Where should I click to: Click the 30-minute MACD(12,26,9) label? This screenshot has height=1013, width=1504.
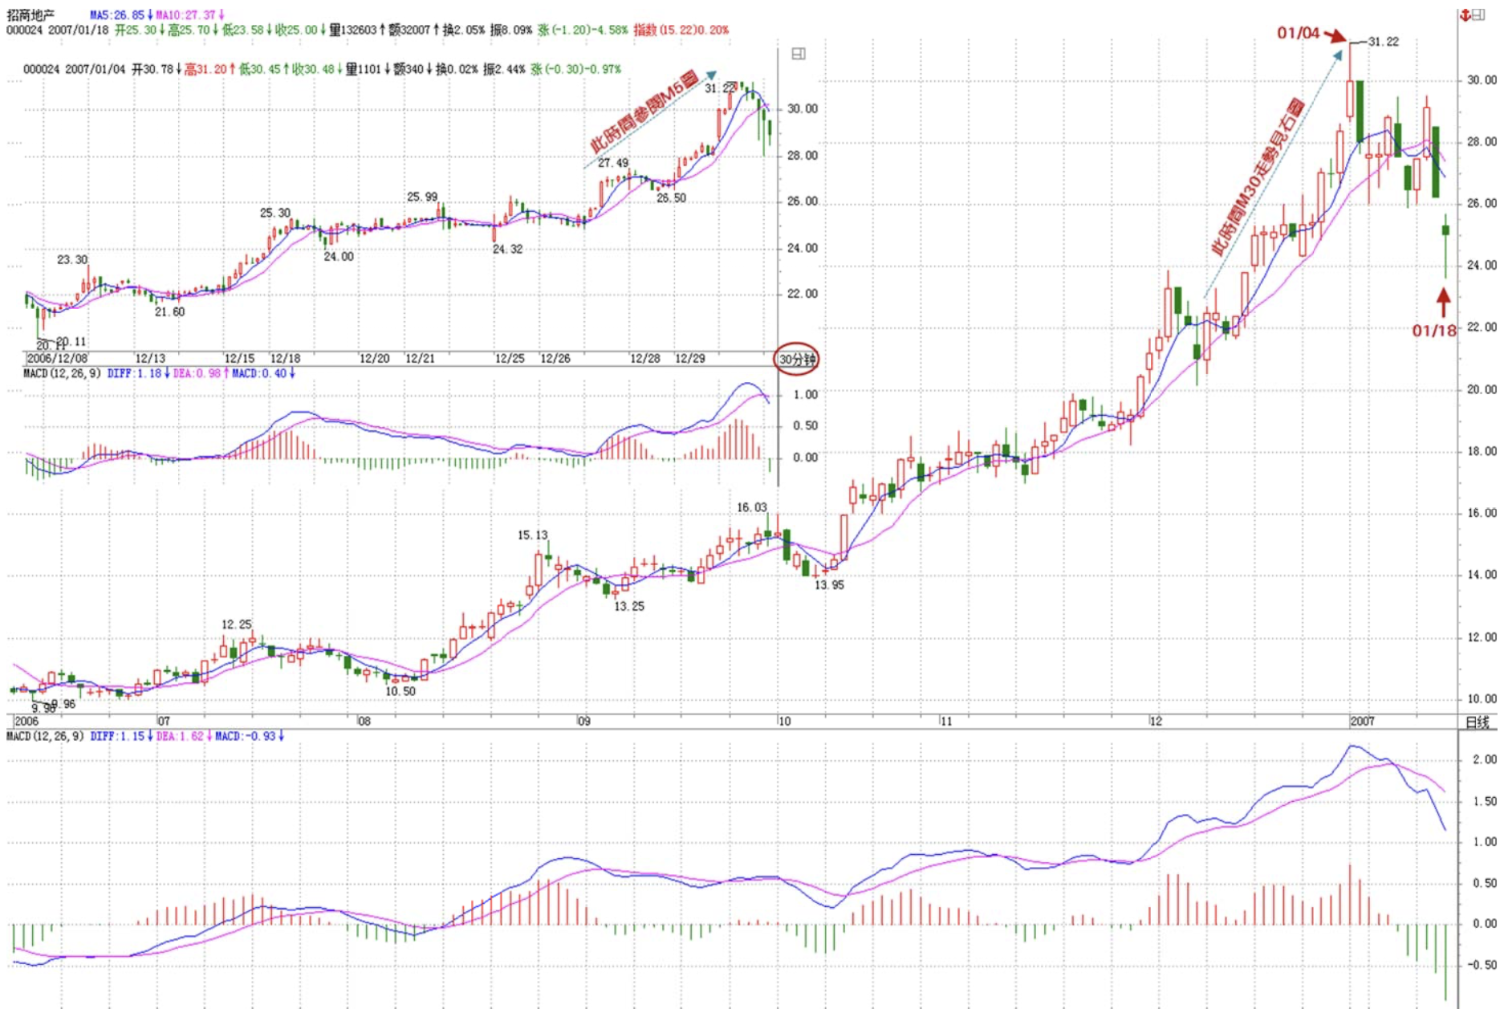[x=62, y=373]
